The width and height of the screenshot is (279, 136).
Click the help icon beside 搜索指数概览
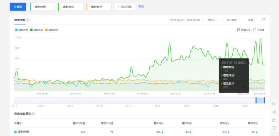click(33, 114)
